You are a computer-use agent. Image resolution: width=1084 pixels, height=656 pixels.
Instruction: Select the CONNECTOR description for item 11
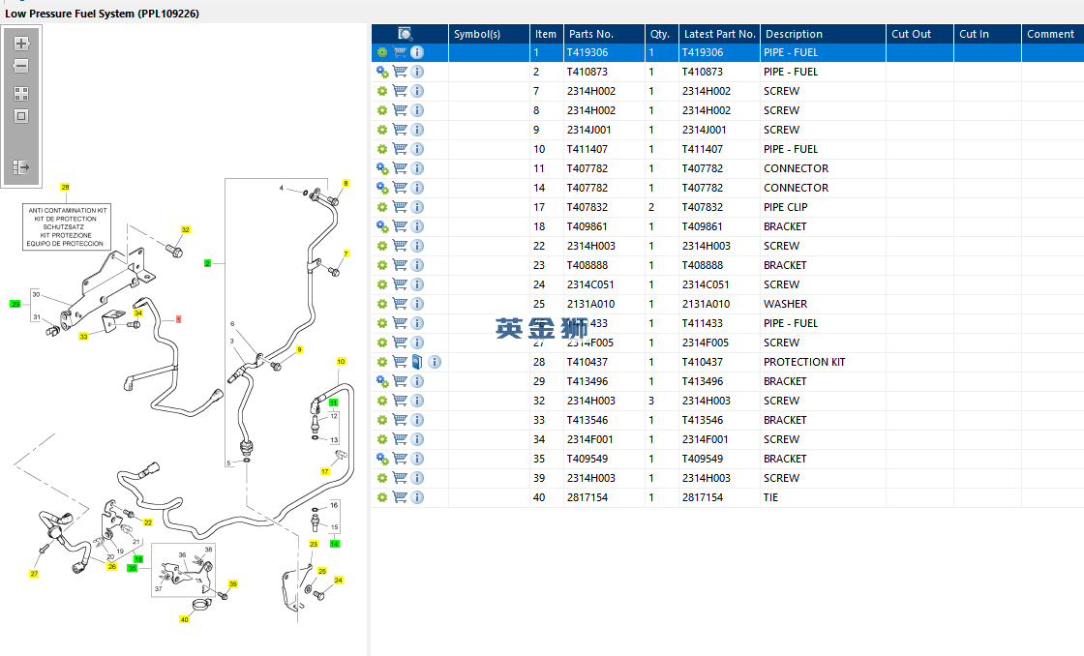coord(824,168)
